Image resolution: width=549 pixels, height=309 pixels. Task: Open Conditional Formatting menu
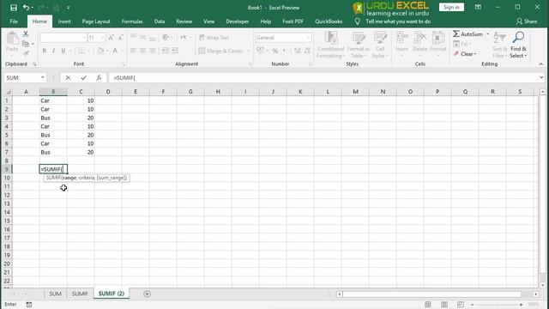(331, 45)
